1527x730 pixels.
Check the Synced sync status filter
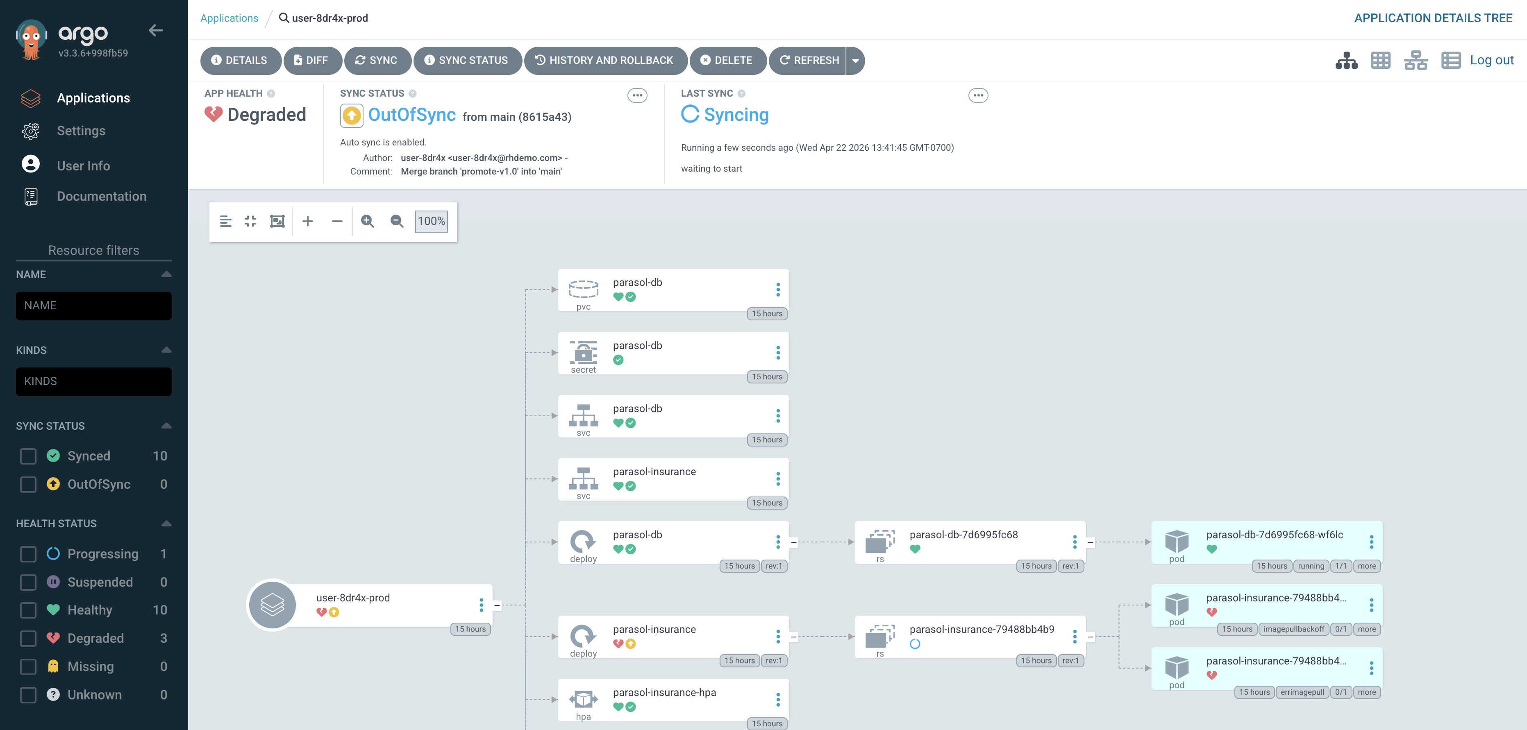click(28, 456)
